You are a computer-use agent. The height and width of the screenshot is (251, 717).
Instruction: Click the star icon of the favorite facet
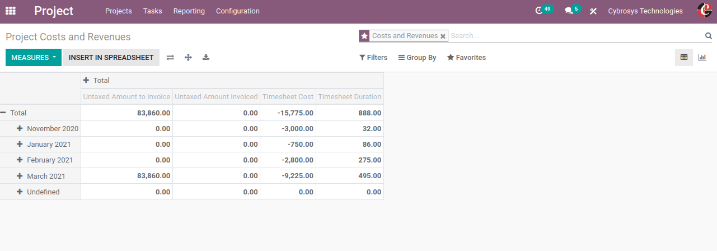[364, 36]
